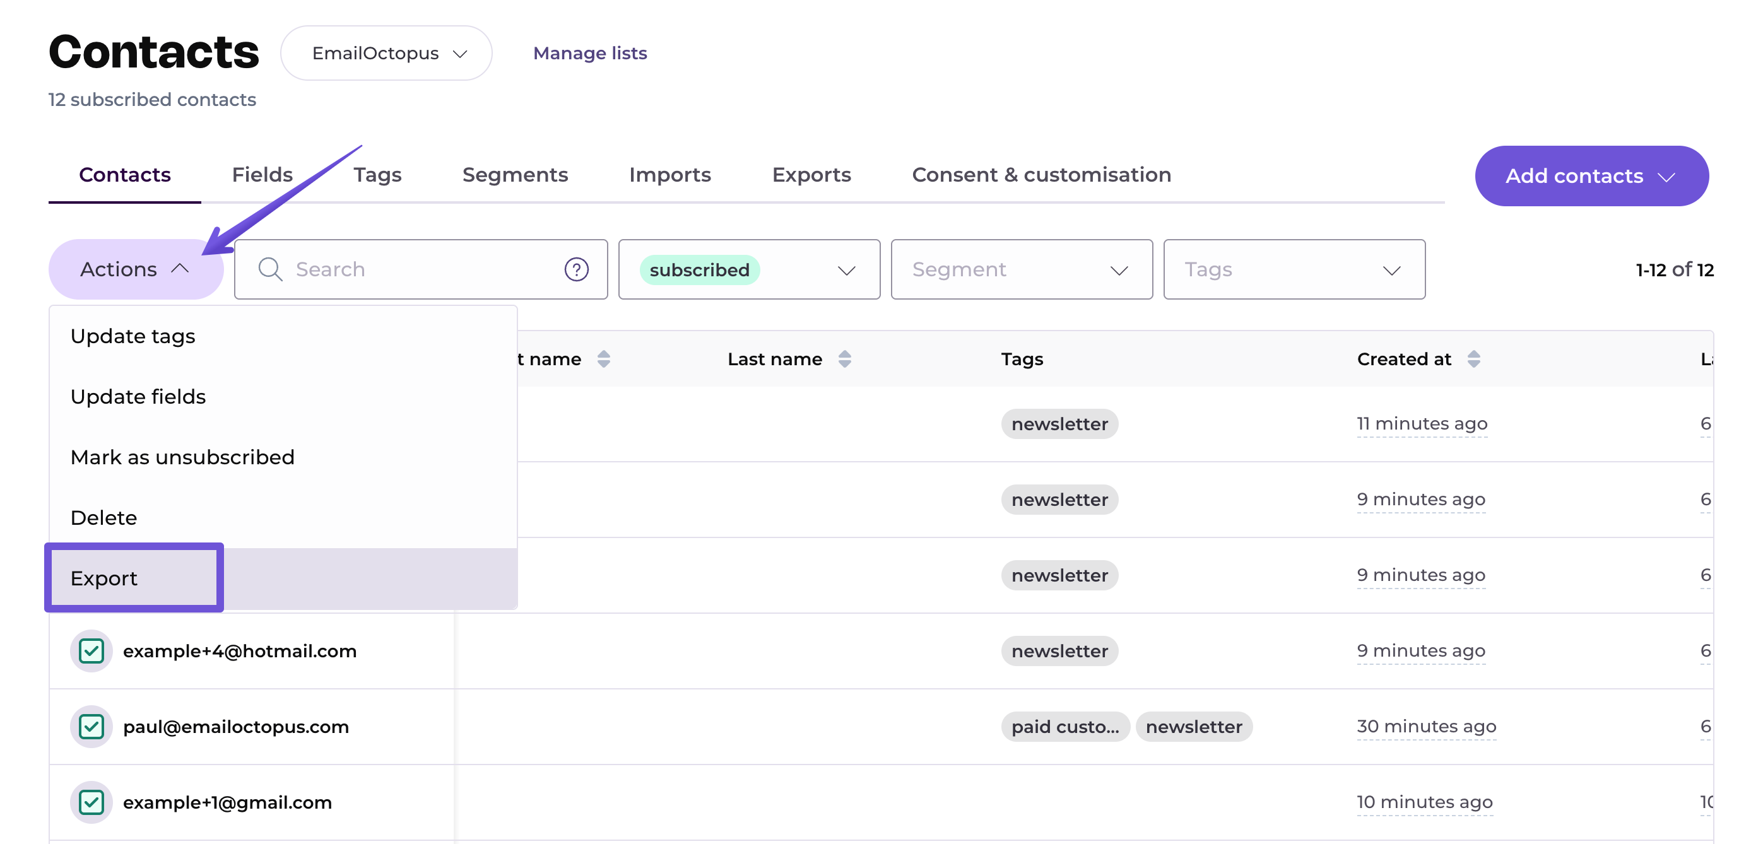Viewport: 1763px width, 844px height.
Task: Sort by Created at column arrows
Action: pos(1473,359)
